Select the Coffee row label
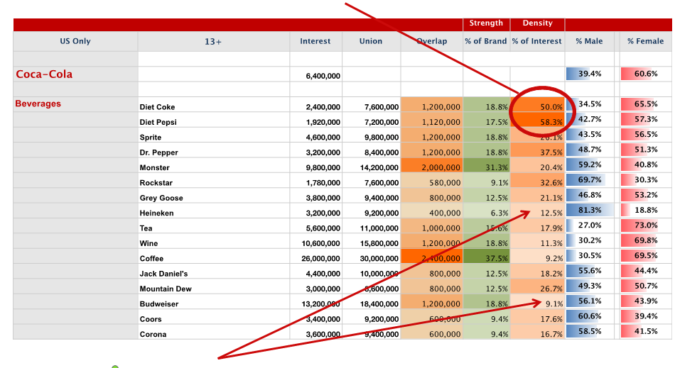Image resolution: width=675 pixels, height=368 pixels. tap(151, 259)
